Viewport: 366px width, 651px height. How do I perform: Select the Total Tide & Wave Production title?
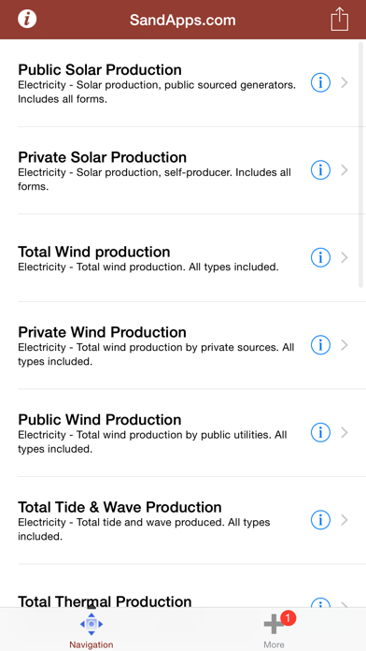(x=120, y=507)
